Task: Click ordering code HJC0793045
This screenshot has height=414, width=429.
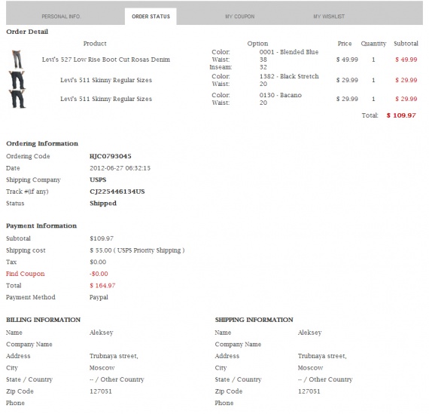Action: (111, 156)
